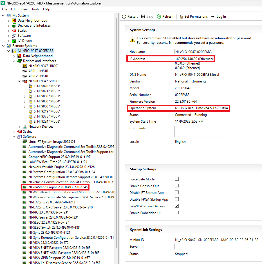
Task: Select CompactRIO Support 23.0.0.49349-0+f197
Action: point(59,157)
